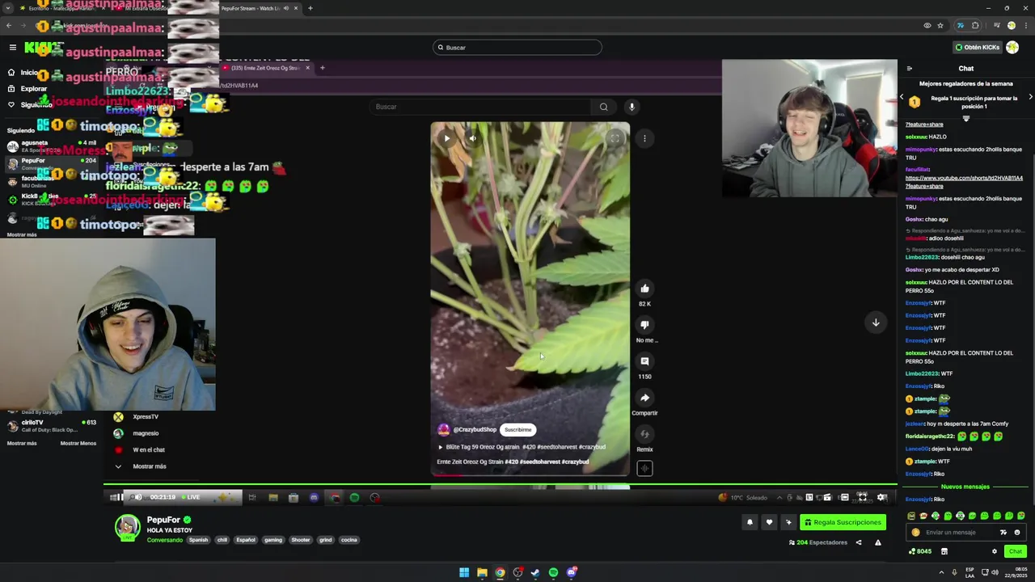Screen dimensions: 1035x582
Task: Expand following list with Mostrar más
Action: [22, 234]
